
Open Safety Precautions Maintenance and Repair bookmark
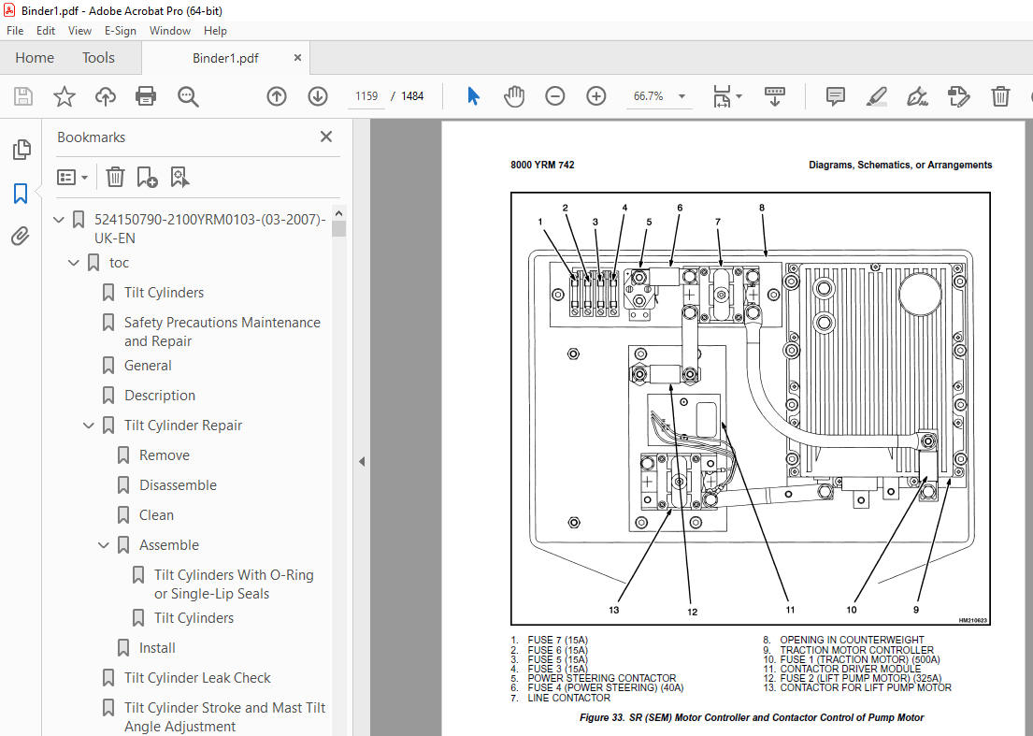click(x=222, y=331)
